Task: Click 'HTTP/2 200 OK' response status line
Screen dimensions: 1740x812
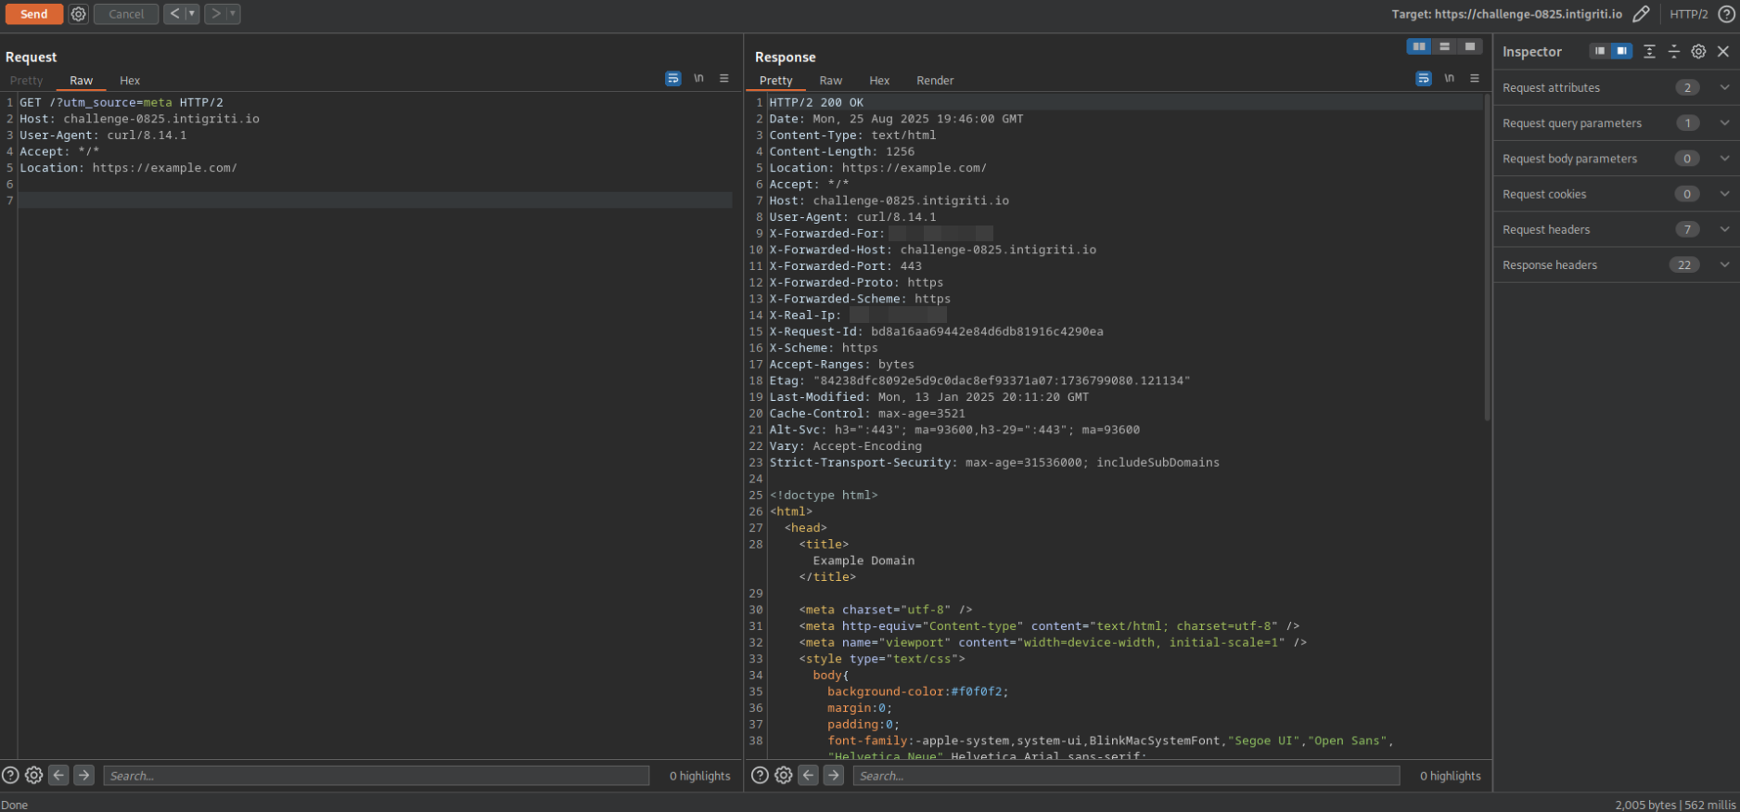Action: 816,103
